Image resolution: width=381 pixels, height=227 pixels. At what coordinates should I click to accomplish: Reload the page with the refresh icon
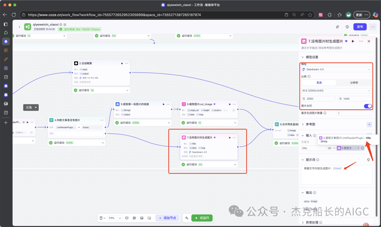coord(14,15)
